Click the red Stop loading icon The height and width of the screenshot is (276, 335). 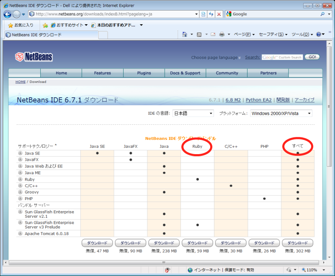(219, 14)
